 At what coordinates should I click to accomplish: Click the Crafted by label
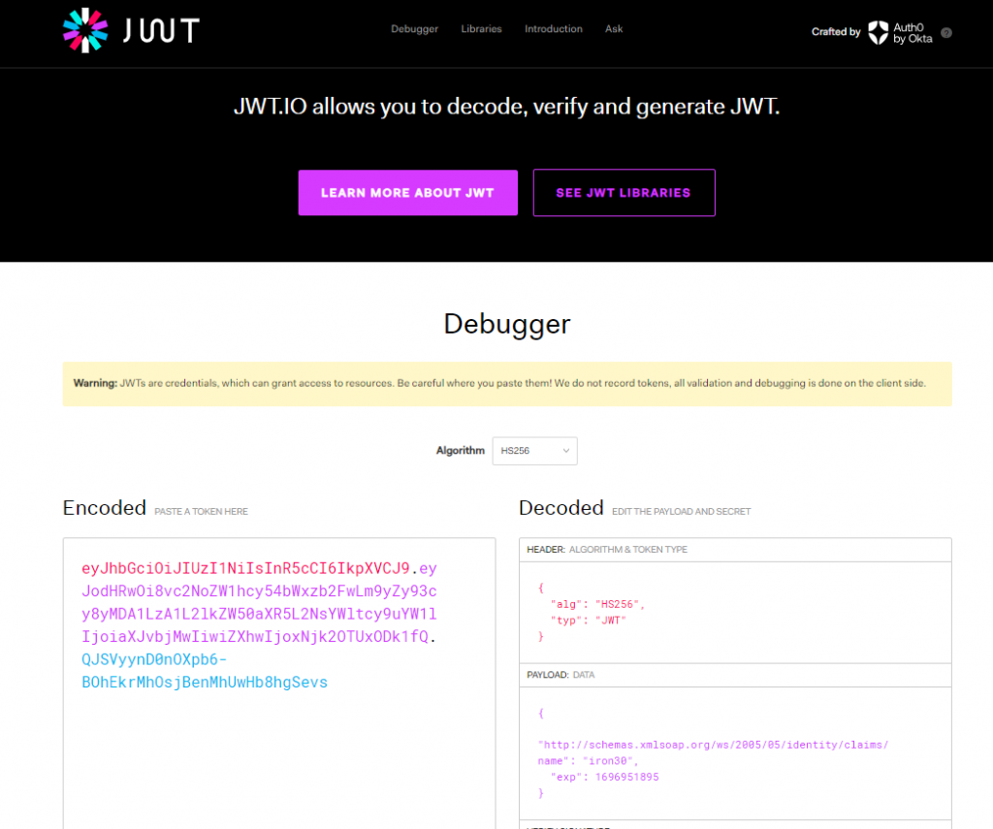click(x=836, y=32)
